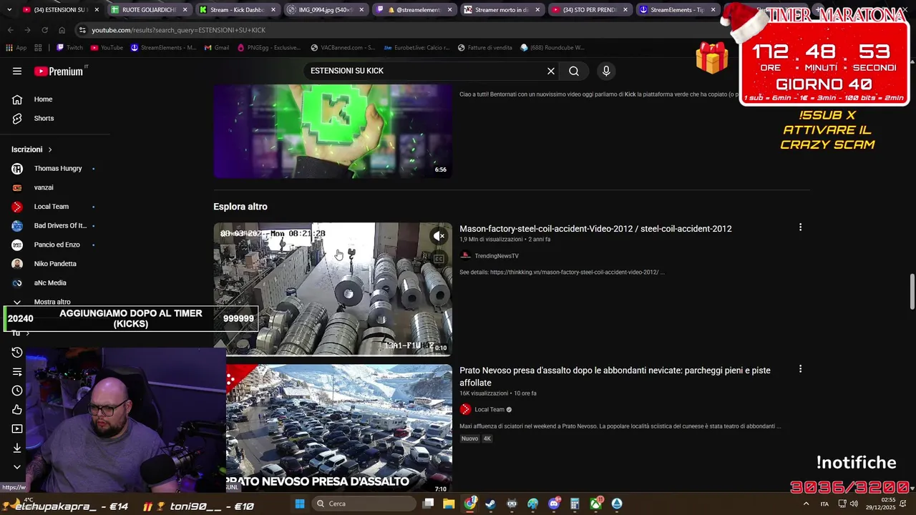Go back in browser history
Image resolution: width=916 pixels, height=515 pixels.
click(11, 30)
